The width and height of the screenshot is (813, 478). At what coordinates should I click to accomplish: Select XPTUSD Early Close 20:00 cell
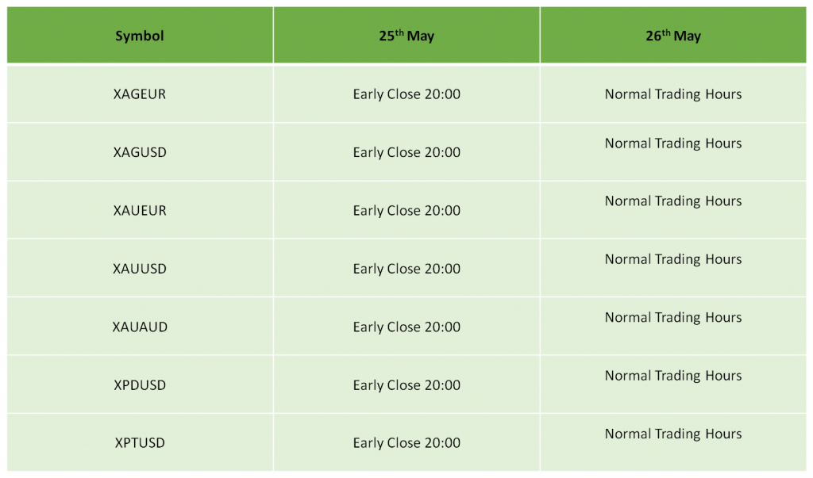coord(406,442)
